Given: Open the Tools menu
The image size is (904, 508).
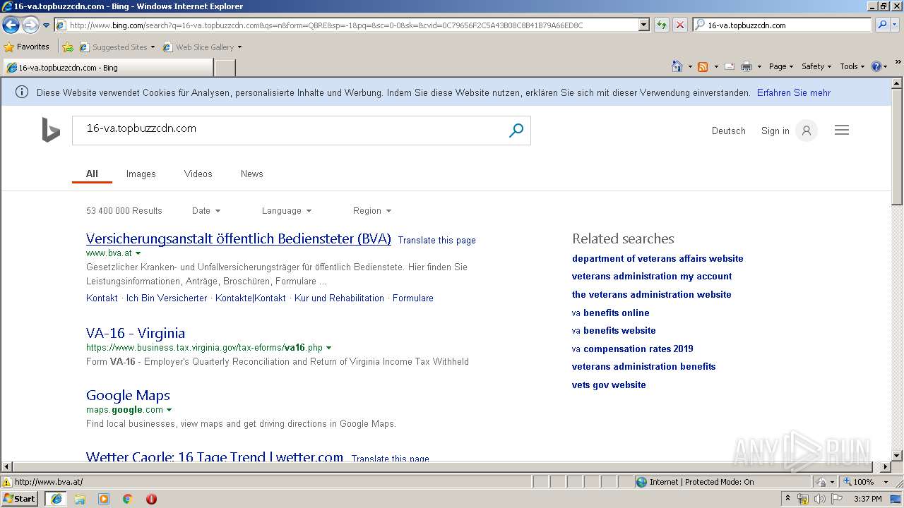Looking at the screenshot, I should pos(852,66).
